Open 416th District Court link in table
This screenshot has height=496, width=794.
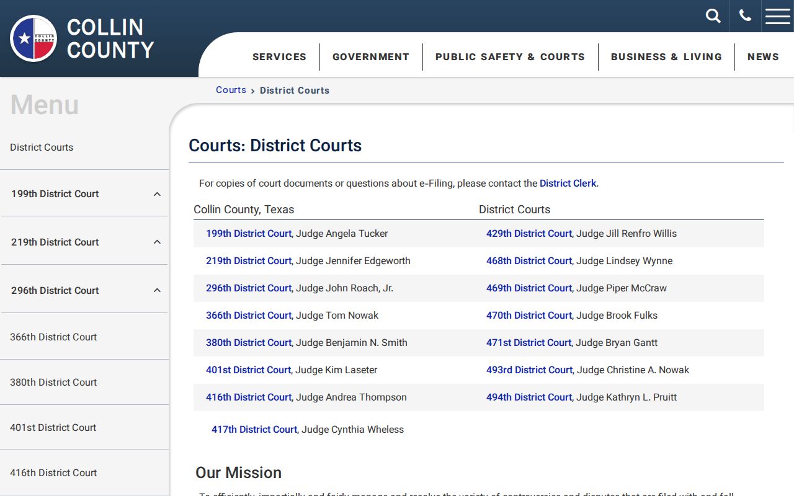click(249, 397)
